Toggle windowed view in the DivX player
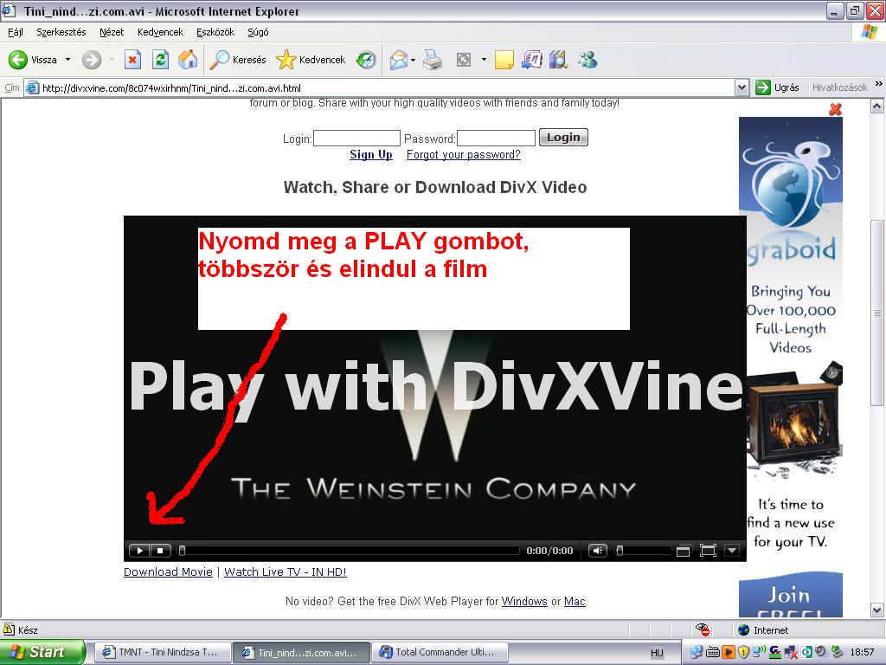The width and height of the screenshot is (886, 665). (683, 551)
